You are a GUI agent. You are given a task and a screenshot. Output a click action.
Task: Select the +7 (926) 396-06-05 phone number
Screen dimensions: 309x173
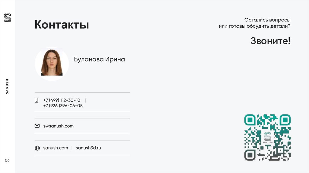click(x=63, y=106)
